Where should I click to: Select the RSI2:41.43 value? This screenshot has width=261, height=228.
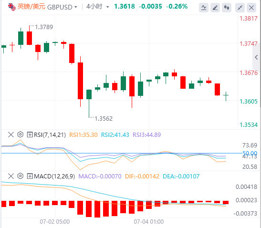(115, 135)
